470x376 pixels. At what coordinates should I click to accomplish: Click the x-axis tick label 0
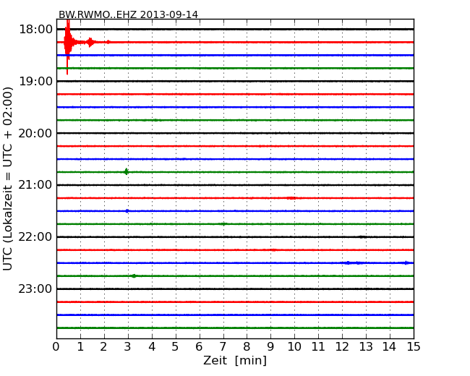(56, 347)
